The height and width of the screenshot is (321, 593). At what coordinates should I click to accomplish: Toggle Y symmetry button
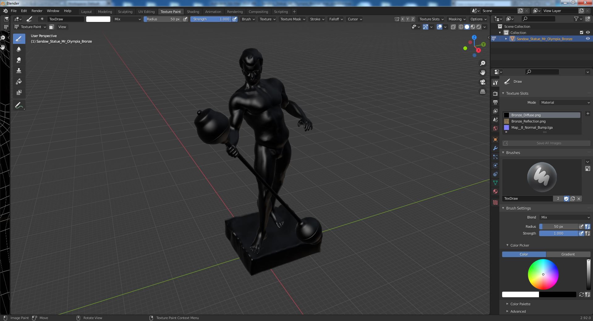click(407, 19)
